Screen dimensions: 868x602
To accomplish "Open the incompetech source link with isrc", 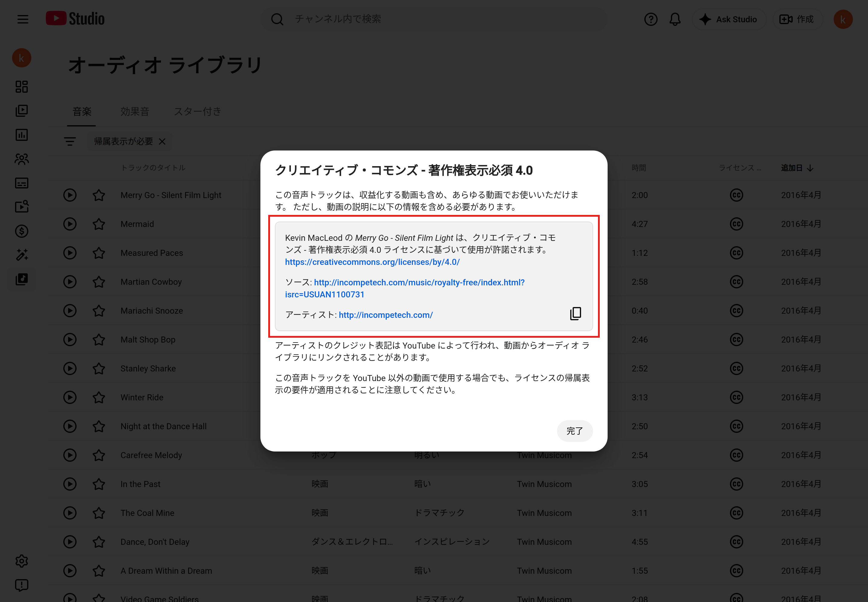I will (404, 288).
